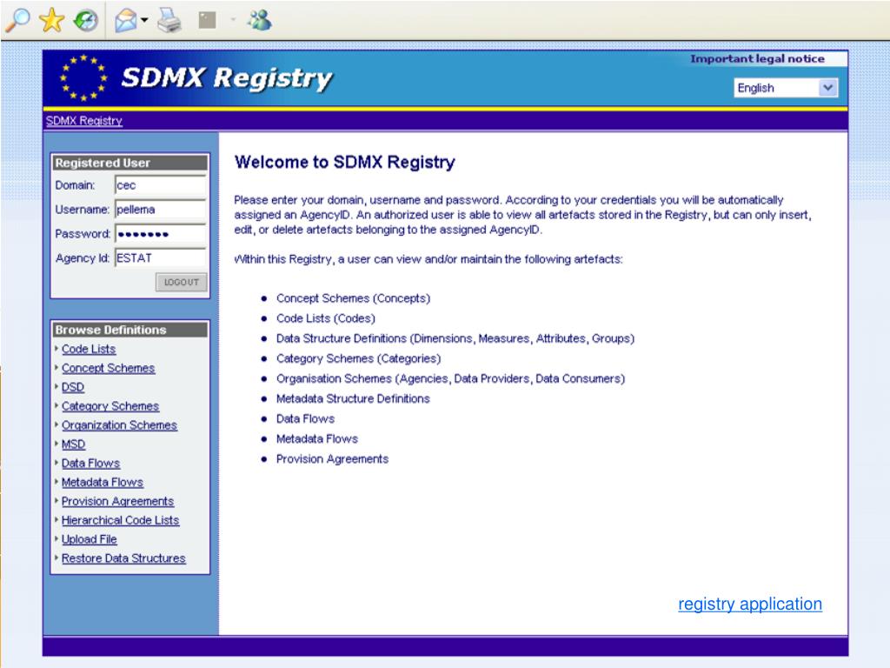Click the SDMX Registry breadcrumb link
Viewport: 890px width, 668px height.
[x=84, y=120]
